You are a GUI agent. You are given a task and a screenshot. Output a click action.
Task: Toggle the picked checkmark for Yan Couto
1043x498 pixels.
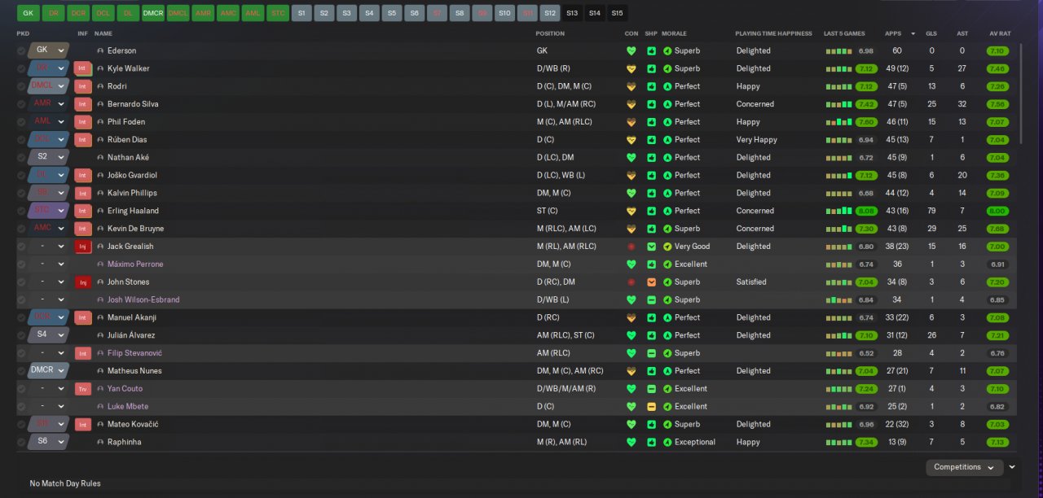pos(21,389)
